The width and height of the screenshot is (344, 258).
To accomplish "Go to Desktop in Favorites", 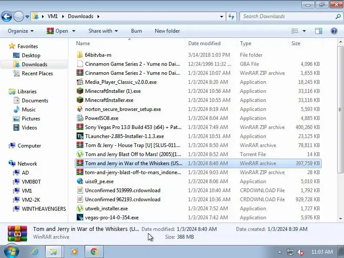I will click(x=31, y=55).
